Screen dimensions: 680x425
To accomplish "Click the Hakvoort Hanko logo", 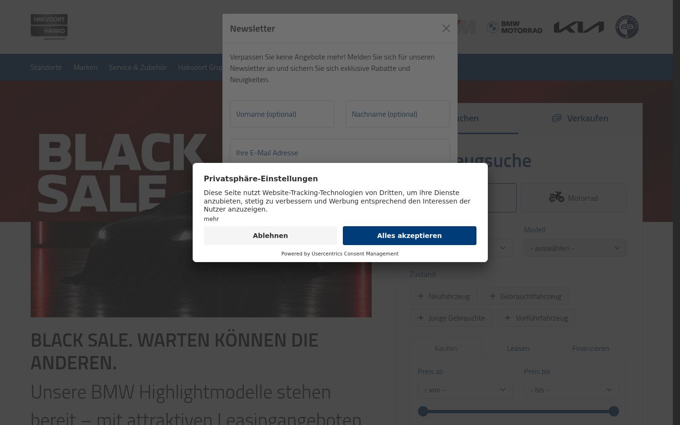I will [x=49, y=26].
